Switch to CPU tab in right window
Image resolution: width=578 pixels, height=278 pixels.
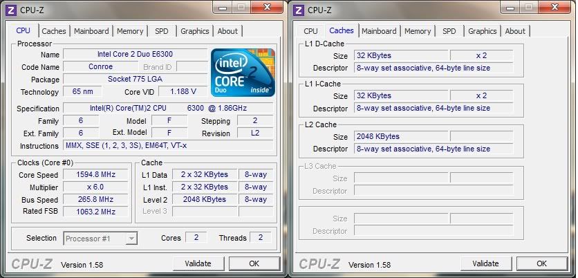point(310,31)
